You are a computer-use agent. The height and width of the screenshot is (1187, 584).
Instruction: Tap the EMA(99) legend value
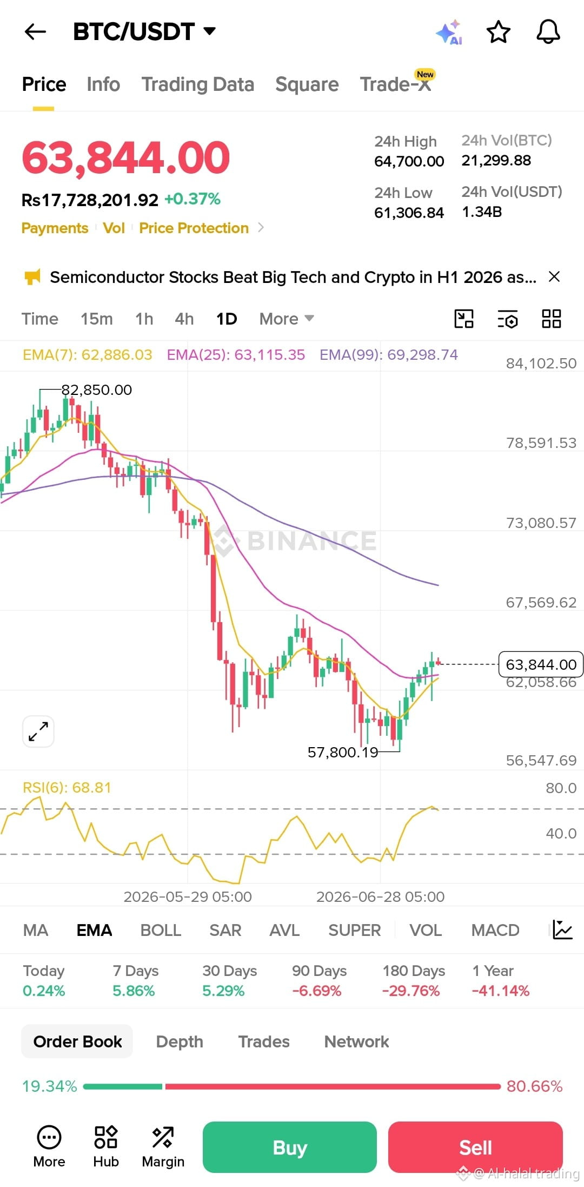pyautogui.click(x=389, y=355)
